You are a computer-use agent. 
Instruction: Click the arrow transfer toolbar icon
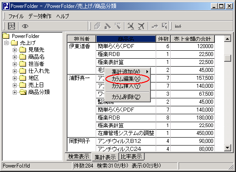click(x=155, y=26)
